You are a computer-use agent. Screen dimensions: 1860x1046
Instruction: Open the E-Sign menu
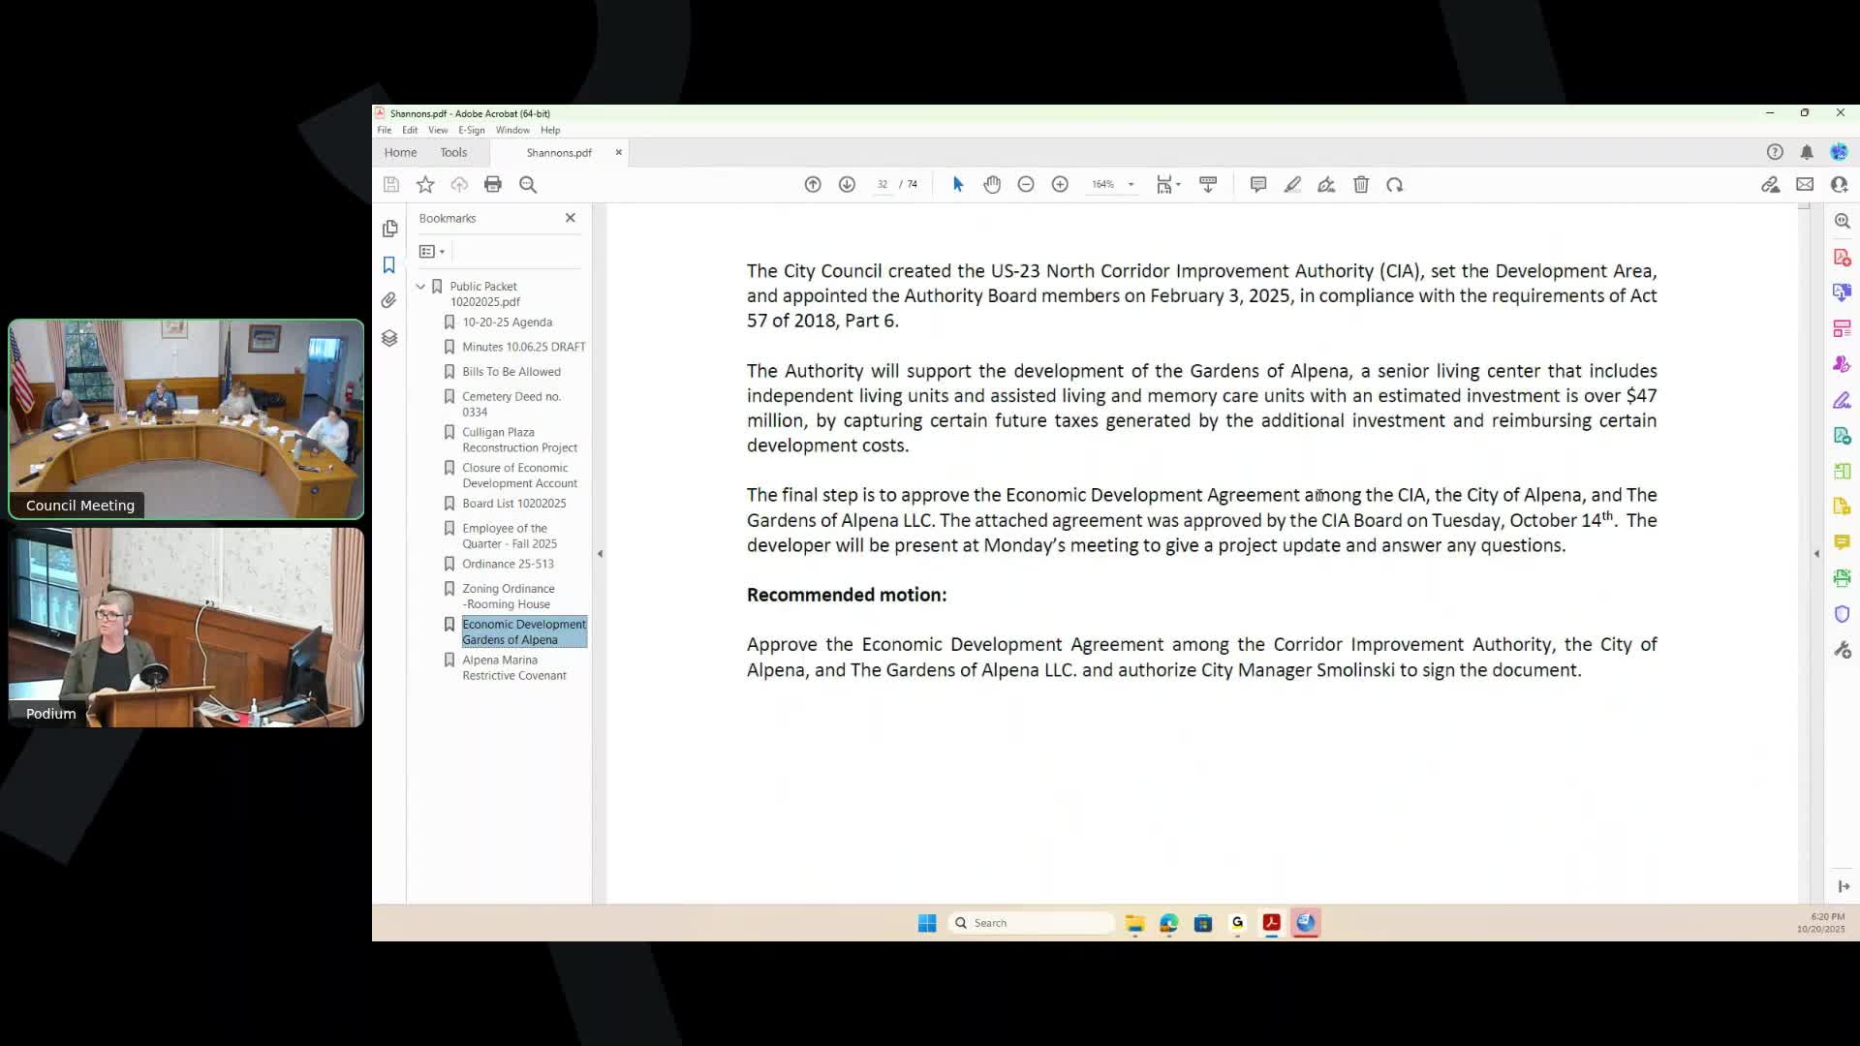[x=471, y=130]
